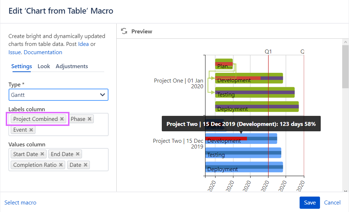Image resolution: width=349 pixels, height=212 pixels.
Task: Remove the Start Date value tag
Action: coord(42,154)
